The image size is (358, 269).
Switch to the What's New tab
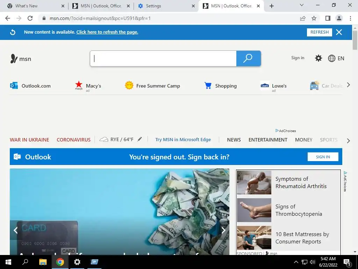coord(36,6)
